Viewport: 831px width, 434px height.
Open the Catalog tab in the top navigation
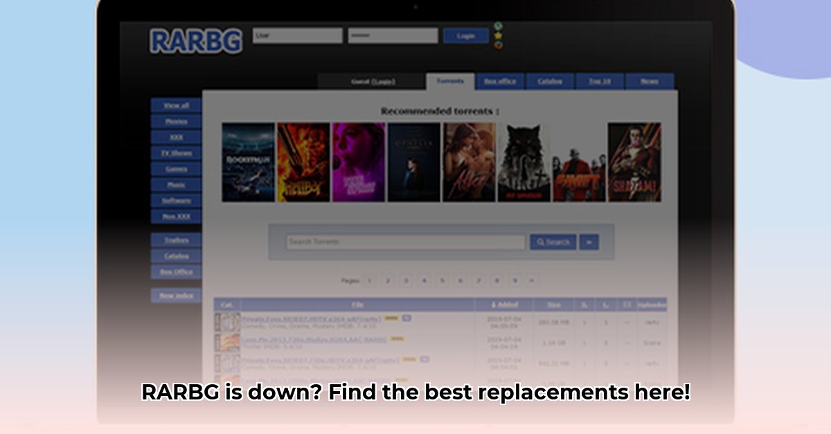coord(548,81)
